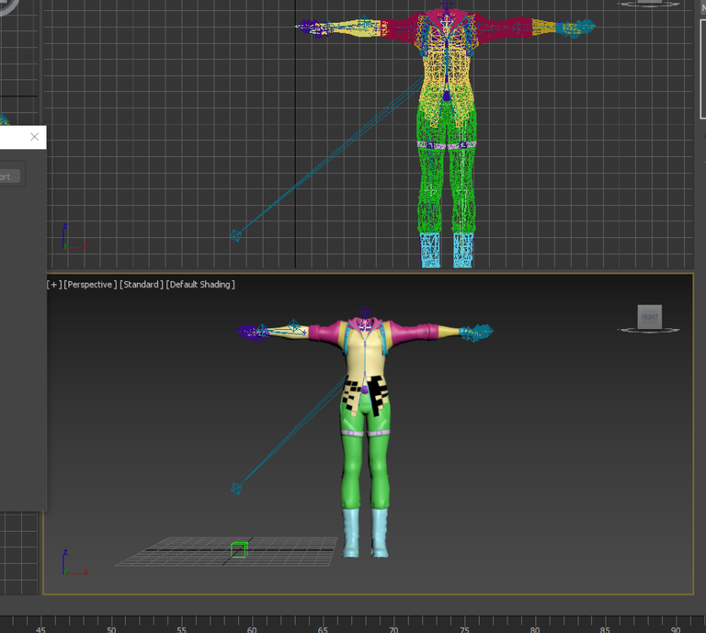This screenshot has height=633, width=706.
Task: Open the [Default Shading] viewport menu
Action: point(200,284)
